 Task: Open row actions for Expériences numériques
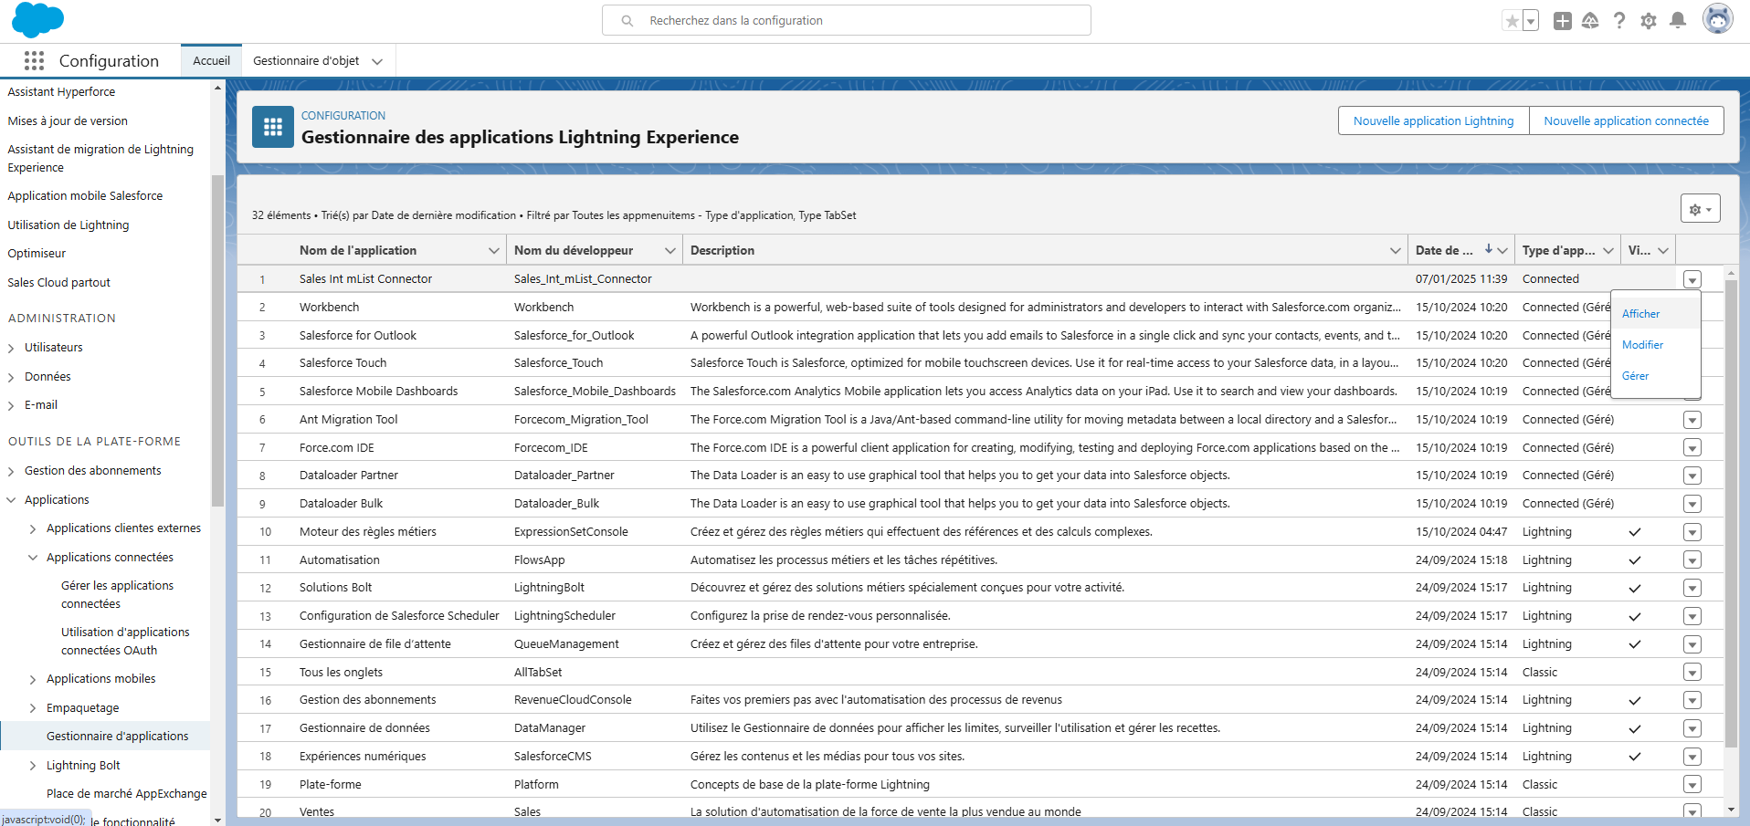(1692, 757)
